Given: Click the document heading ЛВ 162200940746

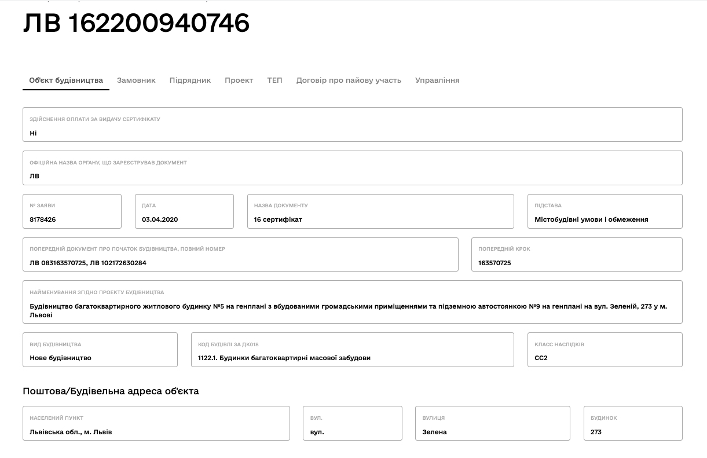Looking at the screenshot, I should [x=136, y=24].
